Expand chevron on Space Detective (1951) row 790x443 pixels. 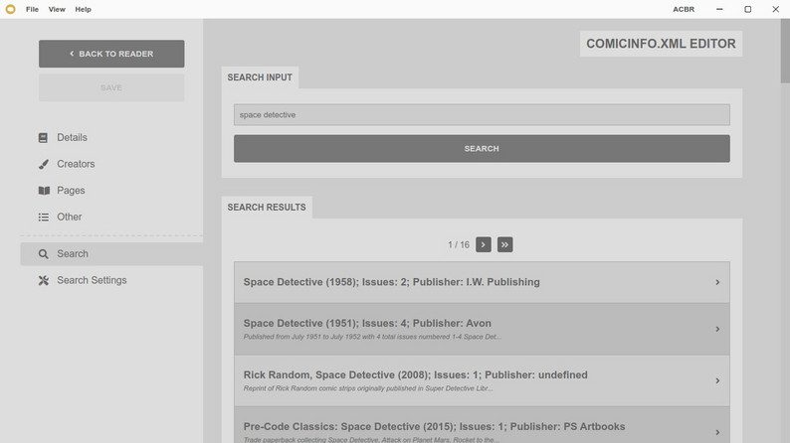click(x=717, y=329)
